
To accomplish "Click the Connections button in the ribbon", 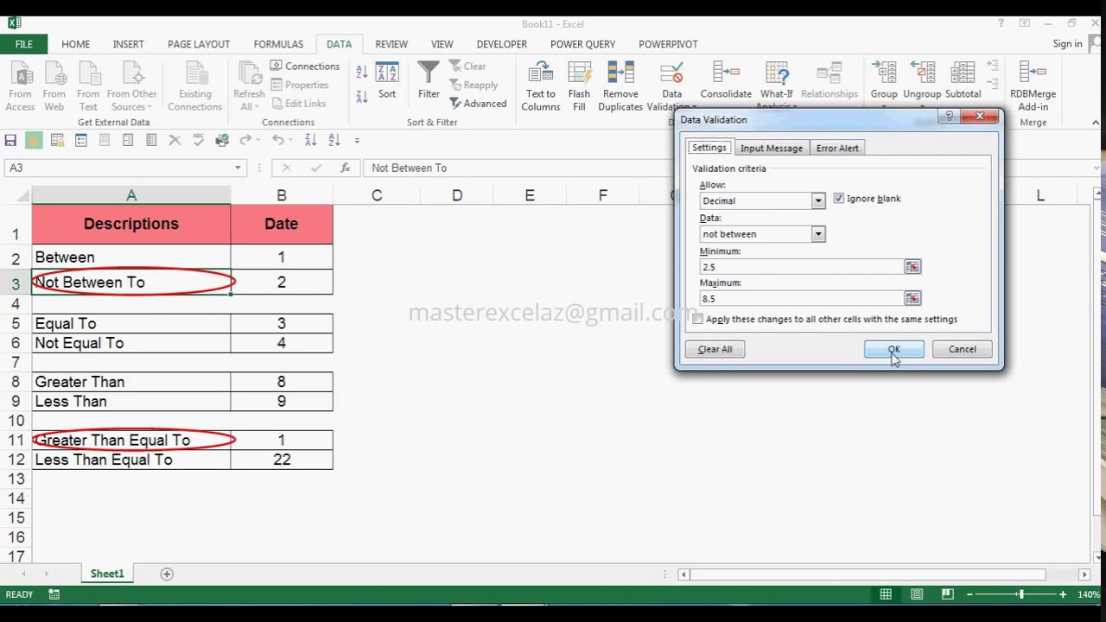I will (305, 67).
